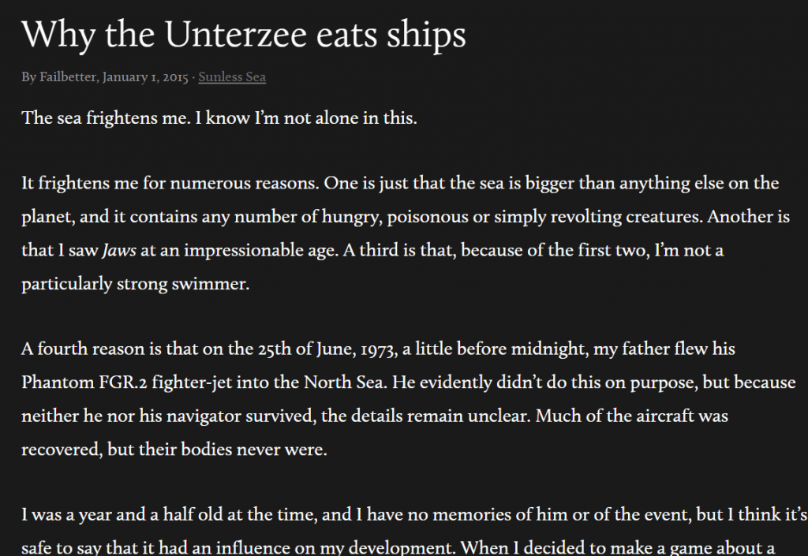Click the italicized word "Jaws"
Screen dimensions: 808x556
pyautogui.click(x=119, y=250)
